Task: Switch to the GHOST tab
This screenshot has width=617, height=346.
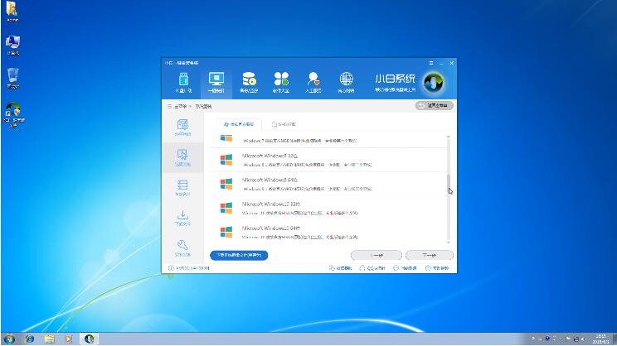Action: coord(284,124)
